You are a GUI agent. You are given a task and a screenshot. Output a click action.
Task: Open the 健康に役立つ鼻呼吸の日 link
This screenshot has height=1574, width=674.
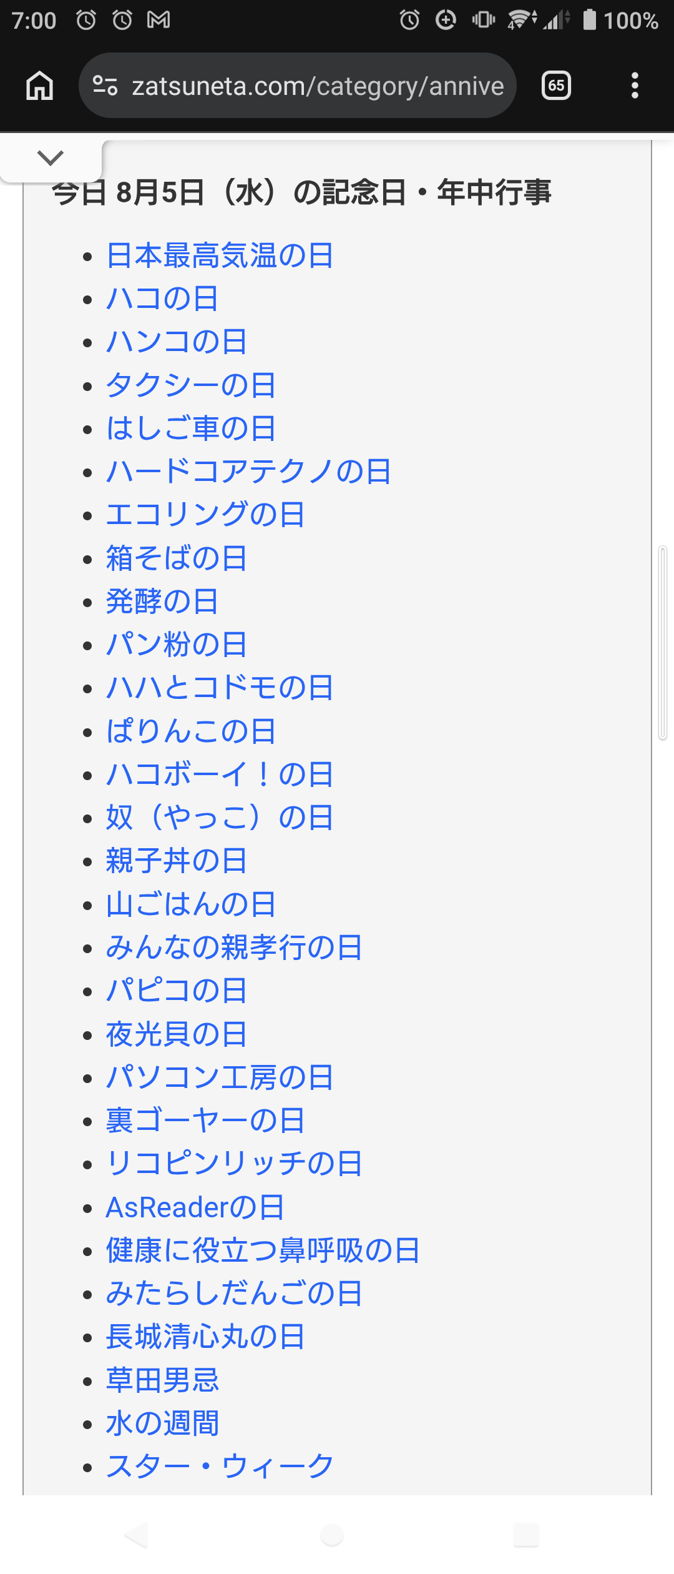pyautogui.click(x=263, y=1250)
